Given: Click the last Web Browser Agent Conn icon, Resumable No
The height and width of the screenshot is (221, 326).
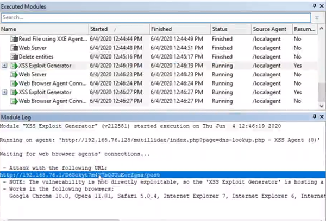Looking at the screenshot, I should point(14,101).
